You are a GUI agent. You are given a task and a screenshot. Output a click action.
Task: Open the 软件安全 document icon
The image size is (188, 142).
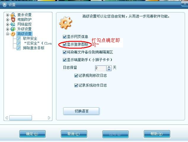pyautogui.click(x=18, y=39)
